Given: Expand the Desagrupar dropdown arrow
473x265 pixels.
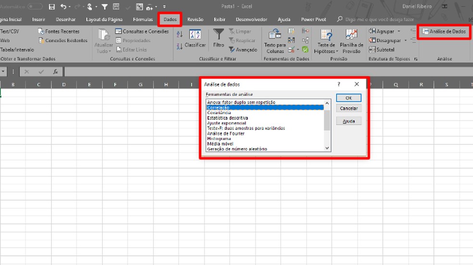Looking at the screenshot, I should click(x=405, y=40).
